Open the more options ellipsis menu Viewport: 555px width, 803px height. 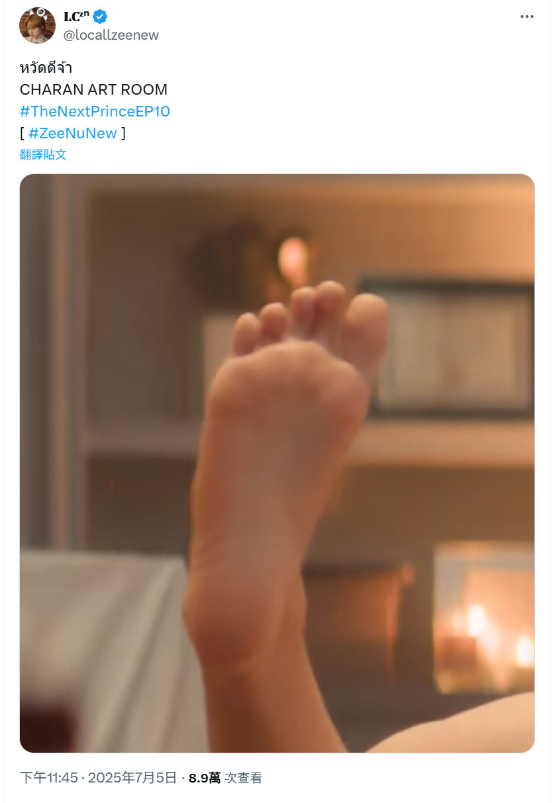pos(527,17)
